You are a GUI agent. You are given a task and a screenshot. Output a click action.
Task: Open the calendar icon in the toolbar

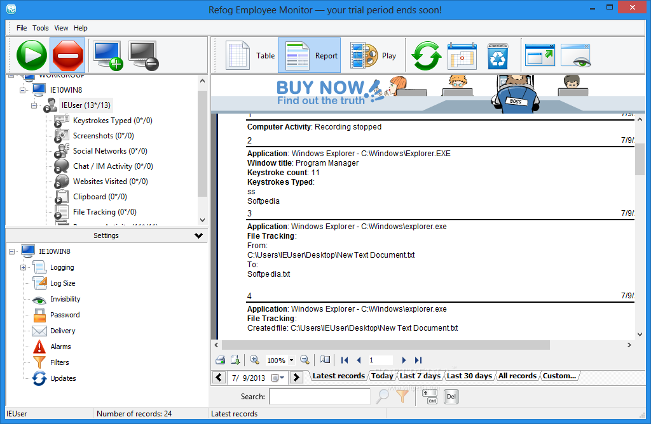coord(462,55)
